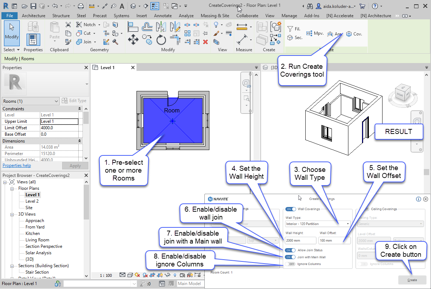The image size is (431, 289).
Task: Click the Rotate tool icon
Action: click(x=161, y=39)
